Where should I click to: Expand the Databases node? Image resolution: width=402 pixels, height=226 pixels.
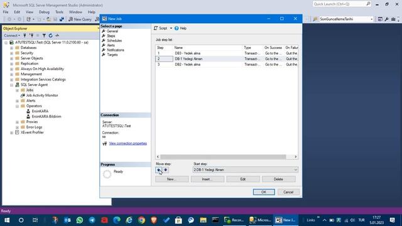[x=11, y=48]
